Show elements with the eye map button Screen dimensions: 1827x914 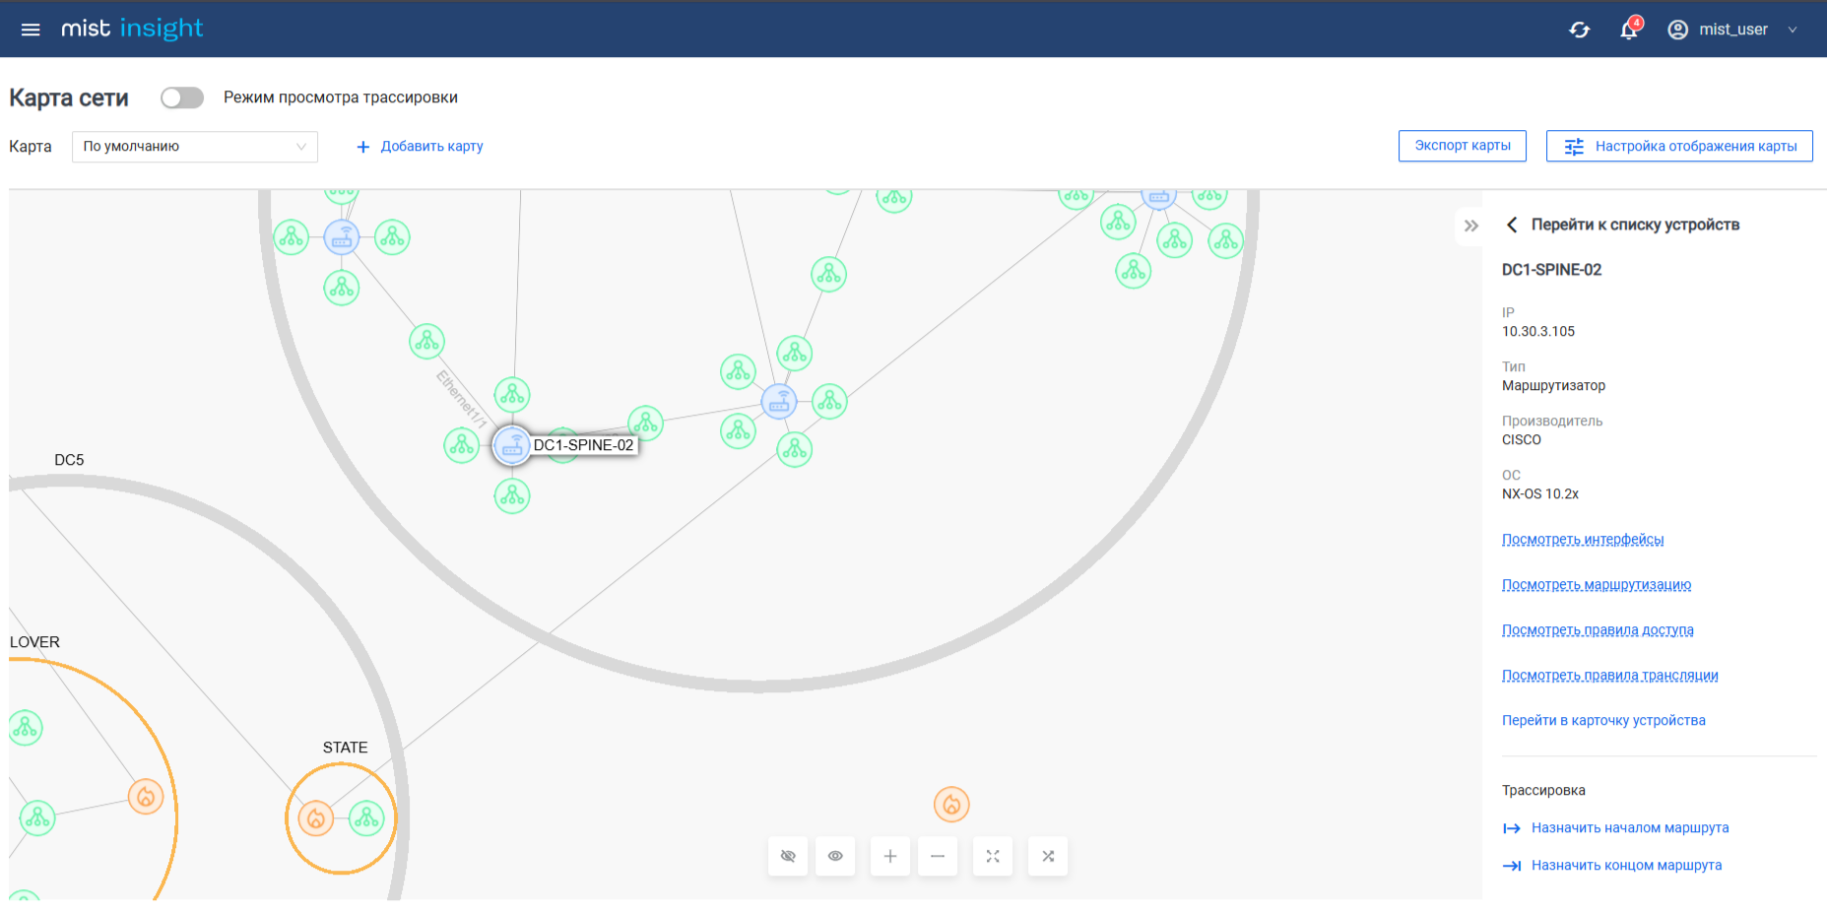835,856
